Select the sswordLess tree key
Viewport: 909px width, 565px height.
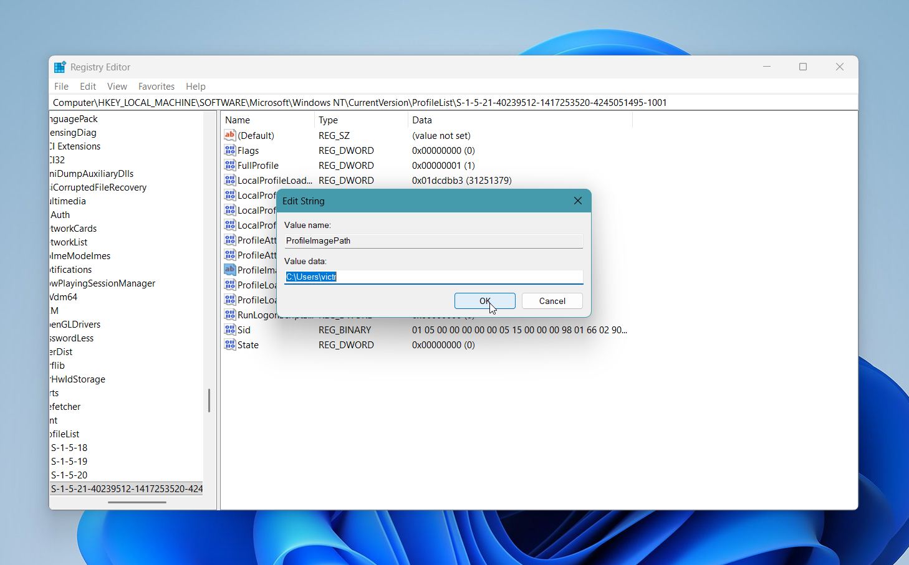coord(72,338)
